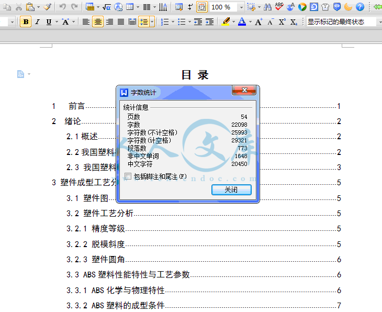
Task: Click the Undo arrow icon
Action: (62, 7)
